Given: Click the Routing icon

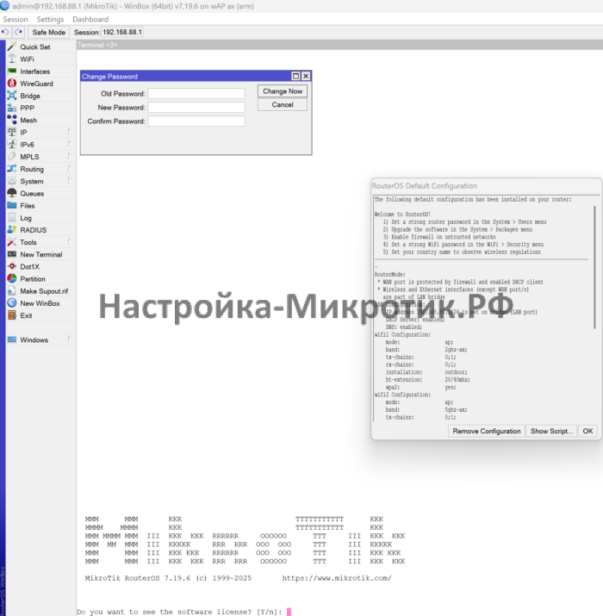Looking at the screenshot, I should point(12,169).
